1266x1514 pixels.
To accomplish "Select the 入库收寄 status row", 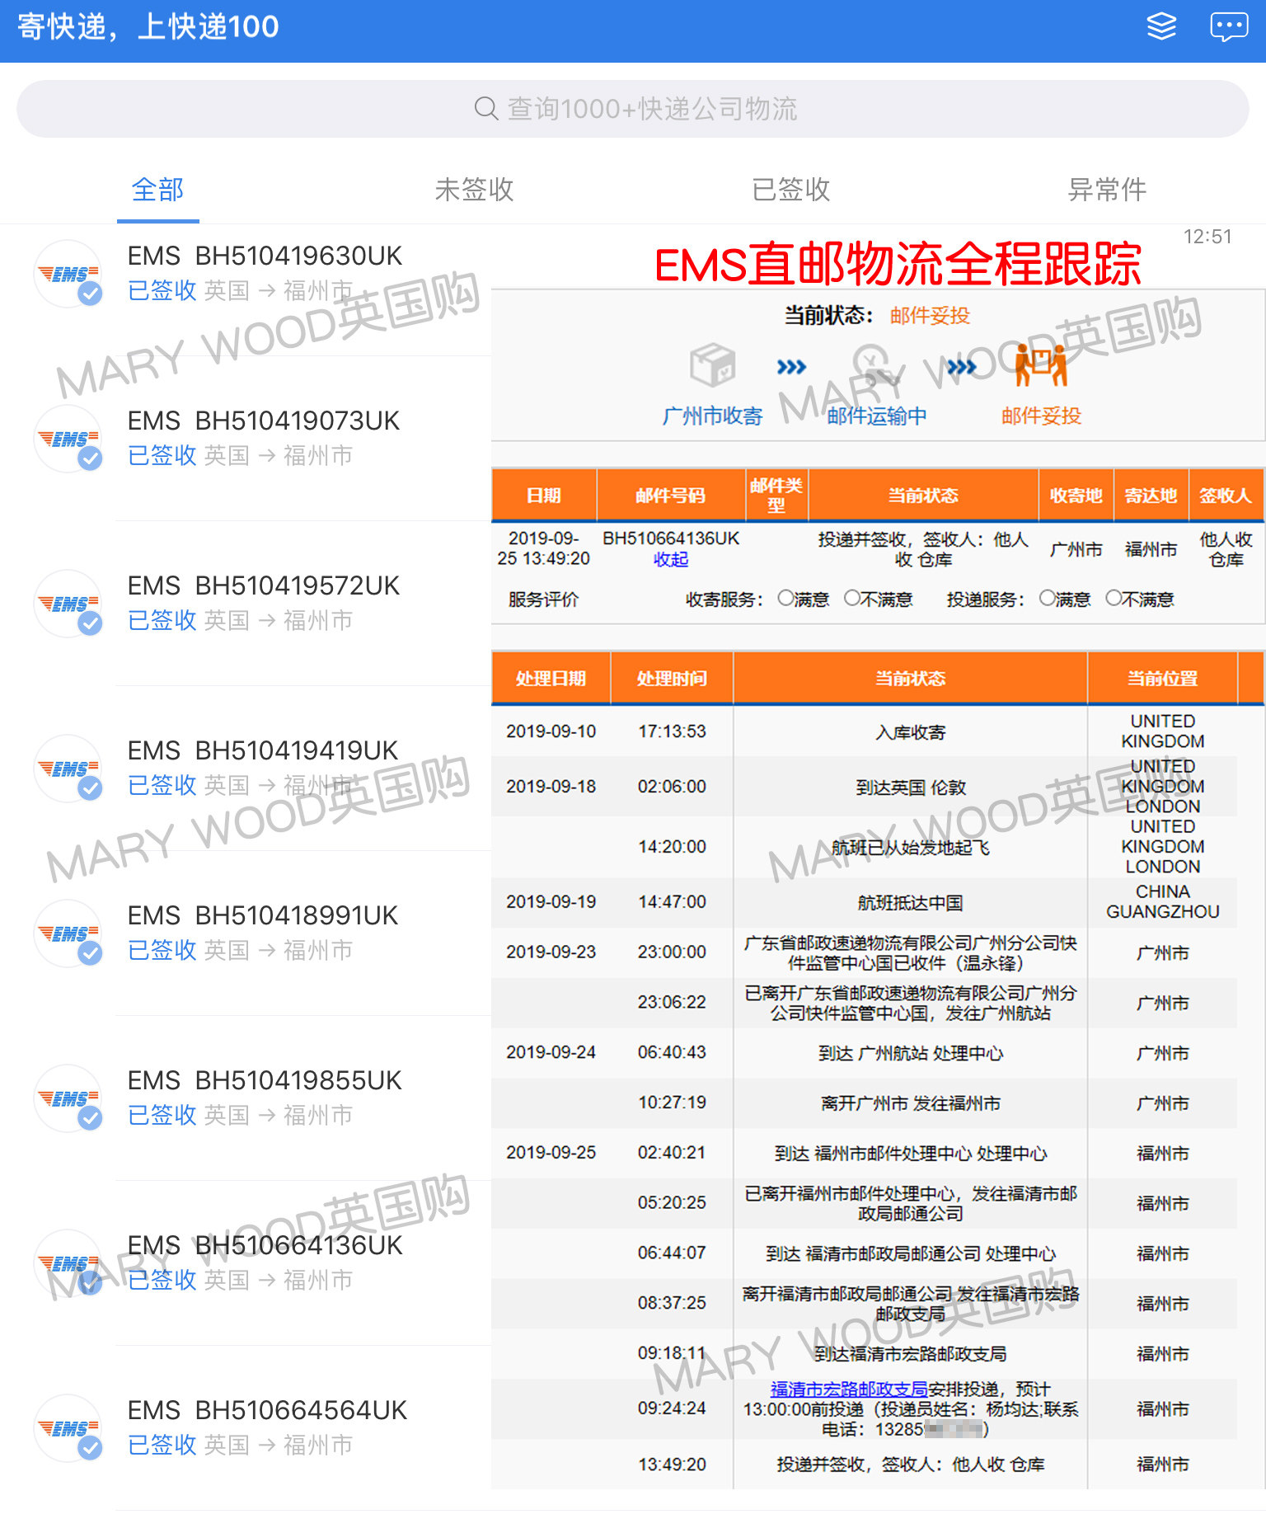I will pyautogui.click(x=865, y=731).
